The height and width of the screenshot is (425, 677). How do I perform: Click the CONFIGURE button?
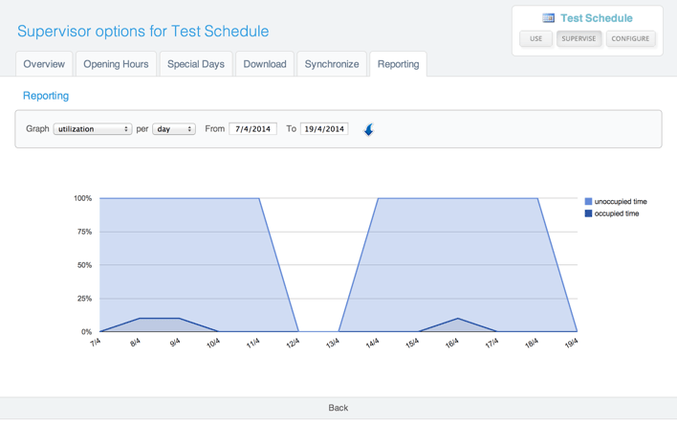coord(631,39)
